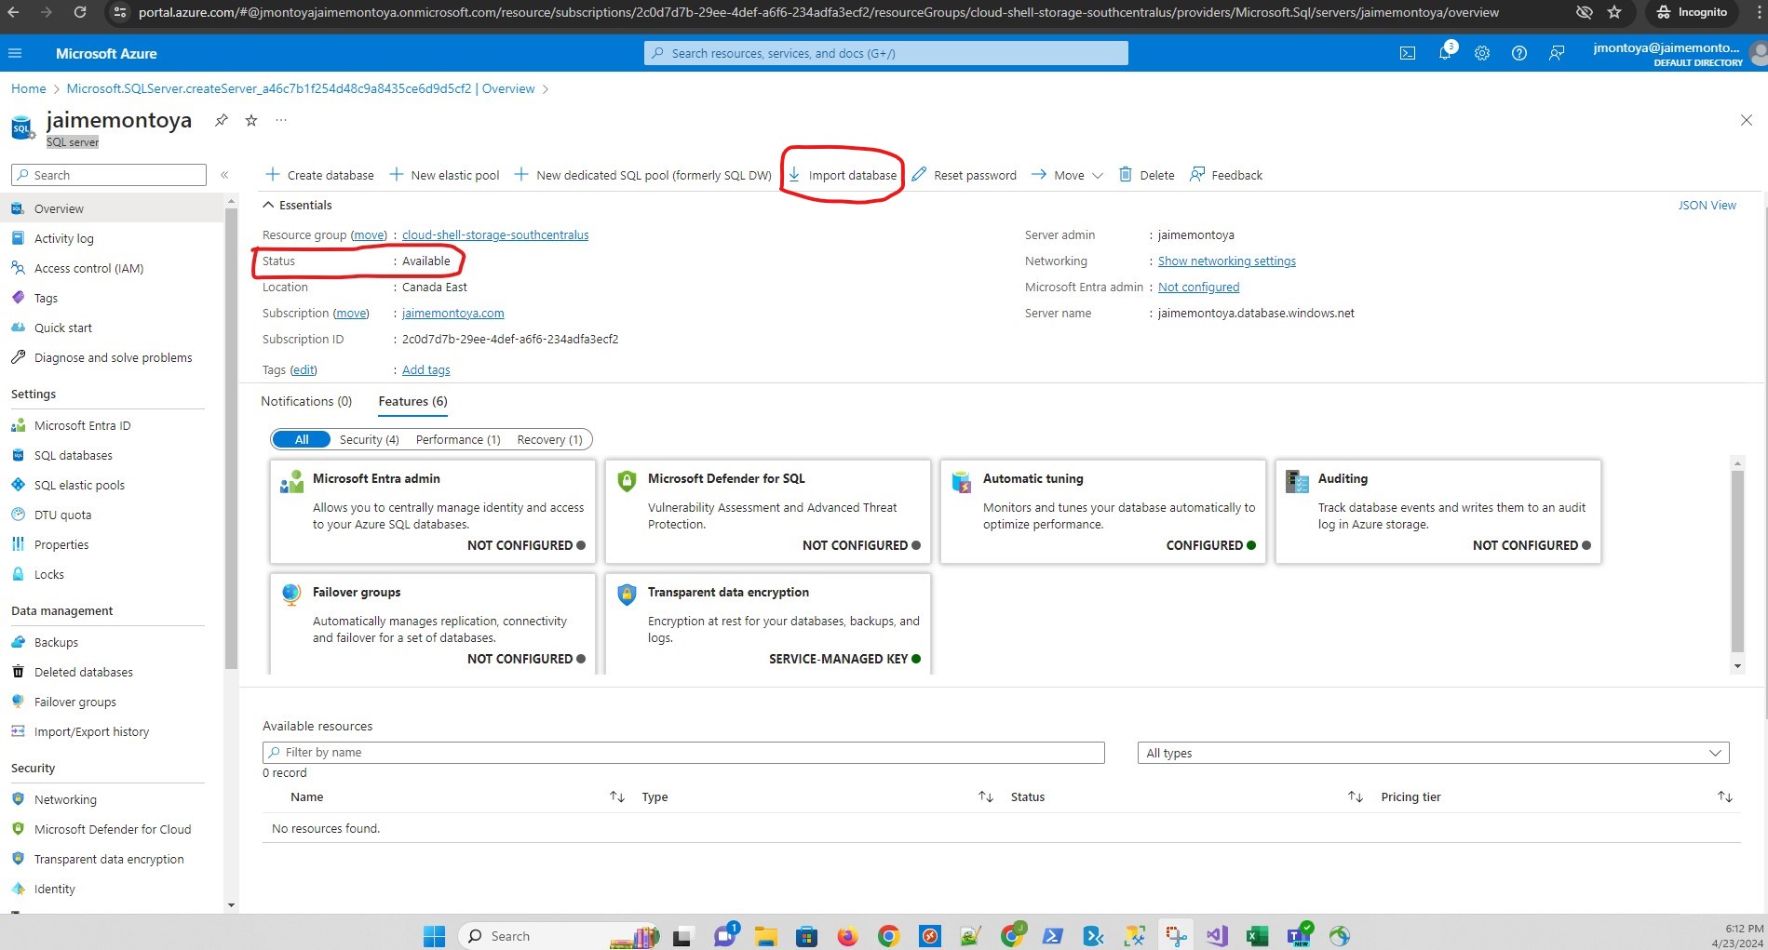Sort resources by Pricing tier arrows
1768x950 pixels.
pos(1724,796)
